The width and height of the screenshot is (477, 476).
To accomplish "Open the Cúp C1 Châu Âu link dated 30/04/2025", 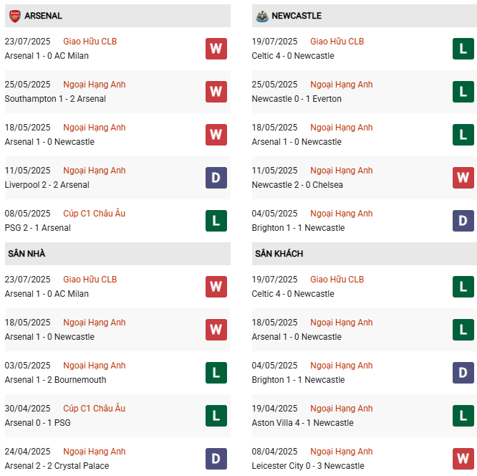I will tap(94, 409).
